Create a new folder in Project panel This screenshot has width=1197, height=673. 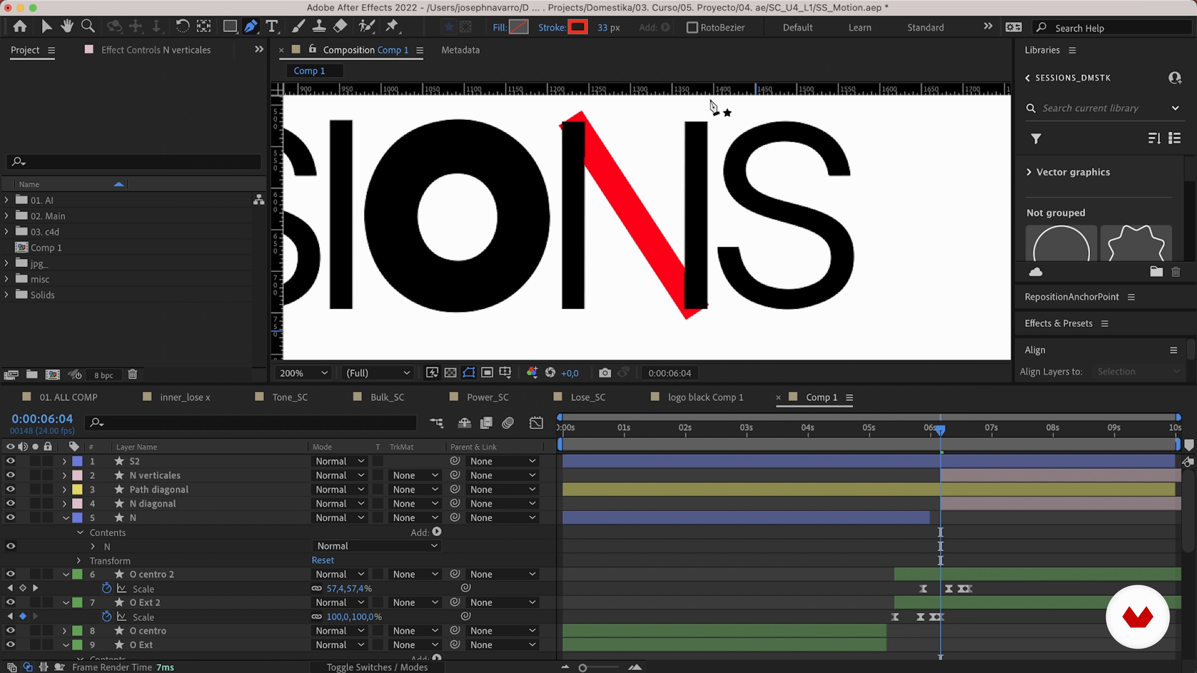(31, 374)
